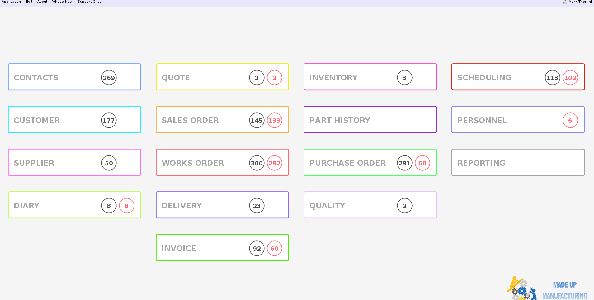
Task: Click the 300 count badge on Works Order
Action: pyautogui.click(x=257, y=163)
